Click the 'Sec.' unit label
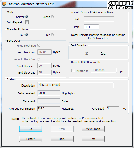 (x=103, y=54)
